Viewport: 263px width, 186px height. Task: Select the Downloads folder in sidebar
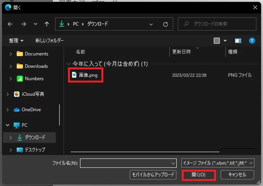point(36,66)
